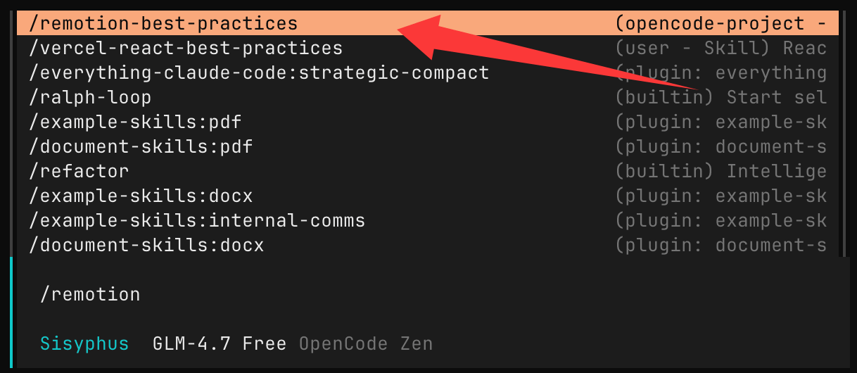Choose the /document-skills:pdf command
The image size is (857, 373).
tap(141, 147)
